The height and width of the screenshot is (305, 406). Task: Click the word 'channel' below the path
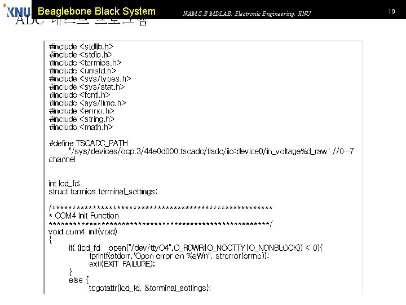coord(62,159)
